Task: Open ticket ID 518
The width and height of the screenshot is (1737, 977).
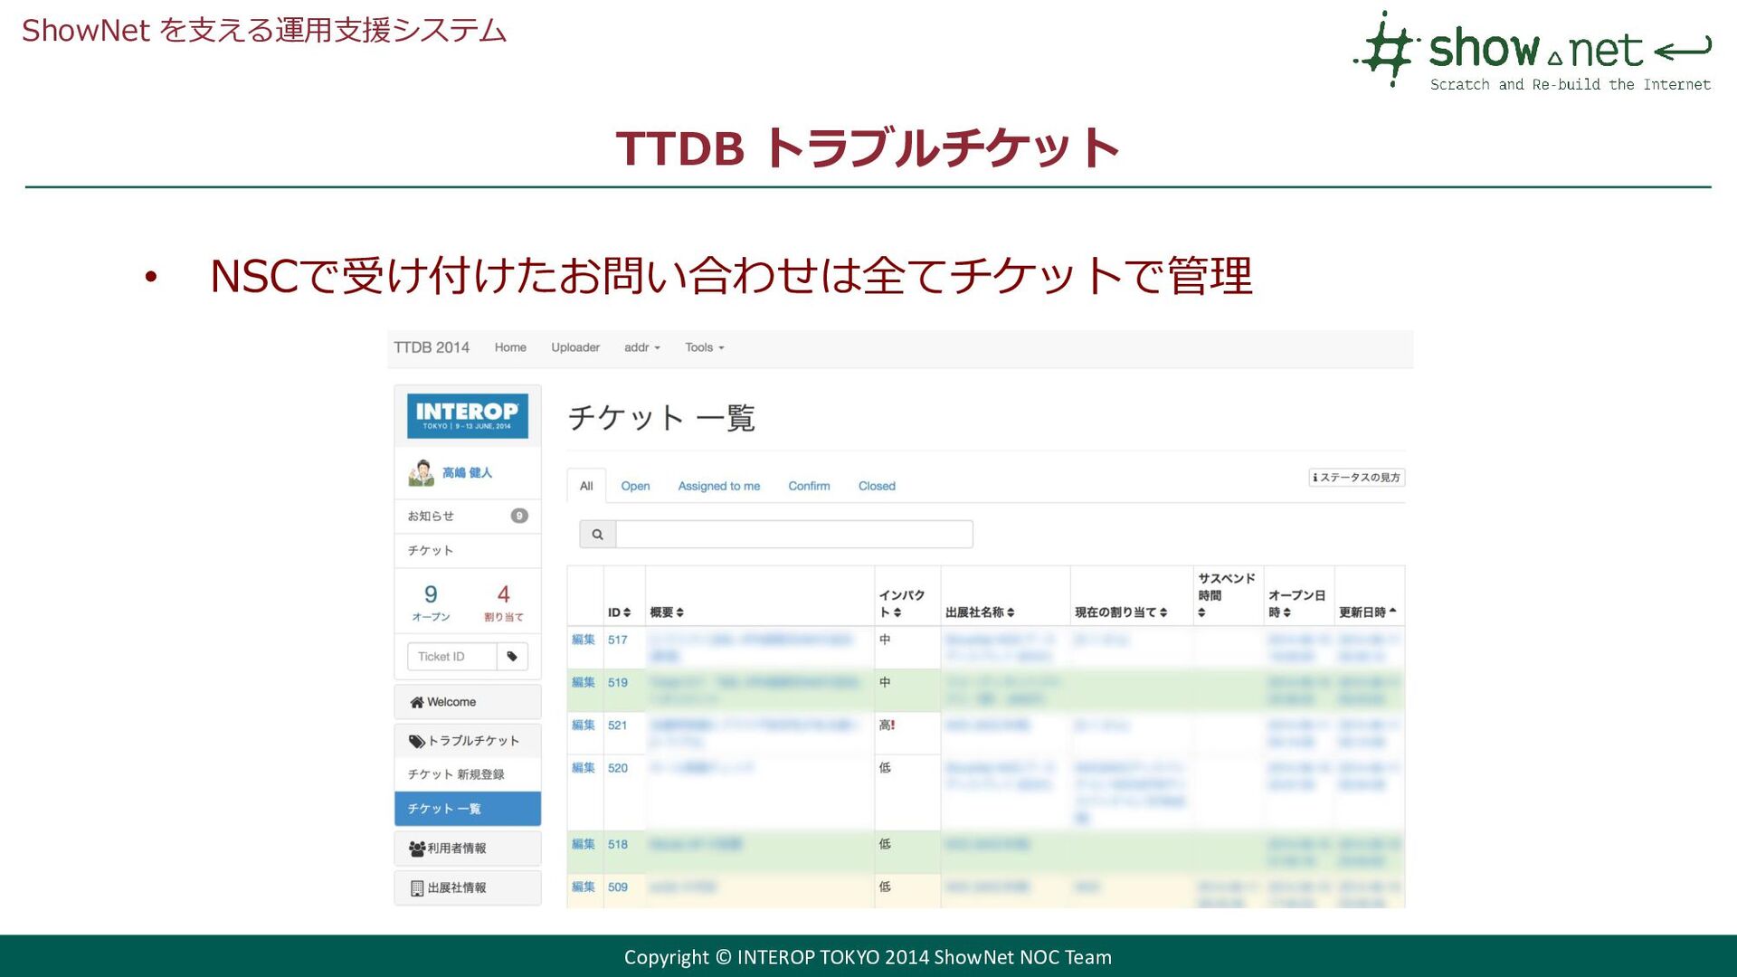Action: click(x=618, y=844)
